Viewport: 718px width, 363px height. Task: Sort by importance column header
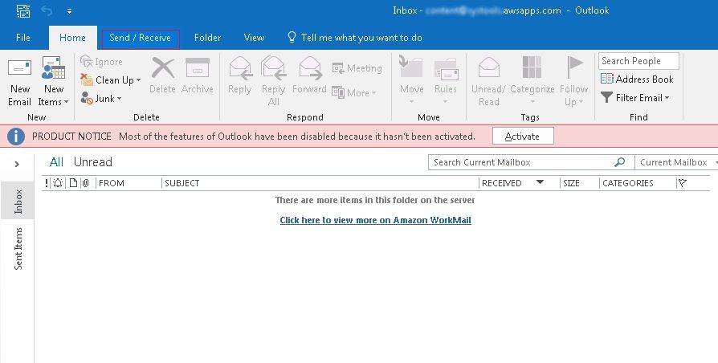point(47,183)
